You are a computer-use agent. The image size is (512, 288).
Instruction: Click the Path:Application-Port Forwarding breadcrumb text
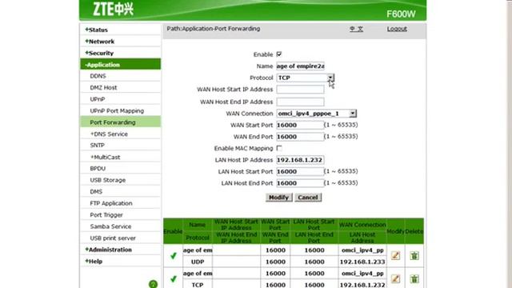(214, 29)
